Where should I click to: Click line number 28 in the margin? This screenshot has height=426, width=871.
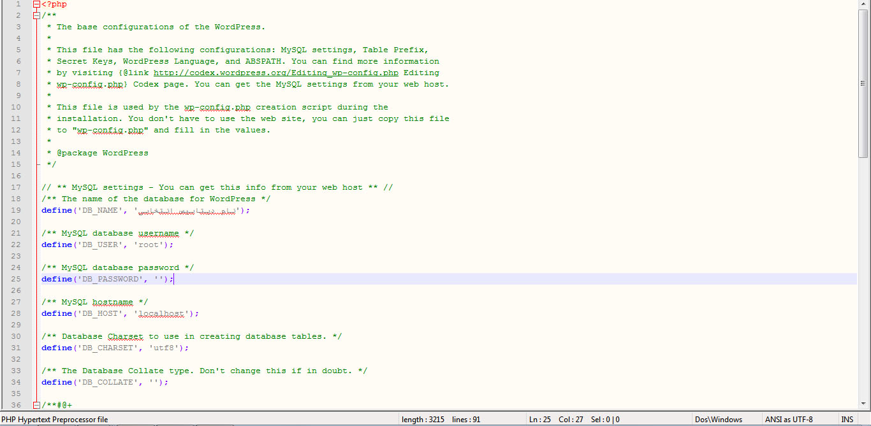16,313
